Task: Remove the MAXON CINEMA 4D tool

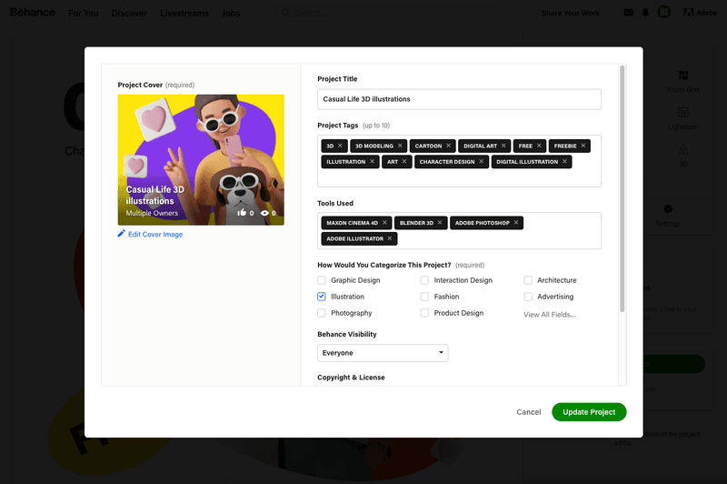Action: tap(384, 223)
